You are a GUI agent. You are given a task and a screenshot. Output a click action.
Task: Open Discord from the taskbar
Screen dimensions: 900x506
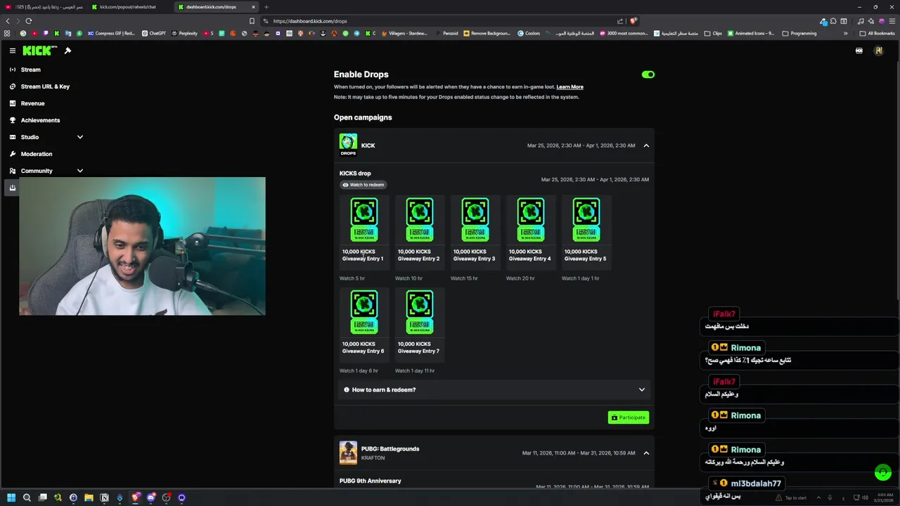150,498
